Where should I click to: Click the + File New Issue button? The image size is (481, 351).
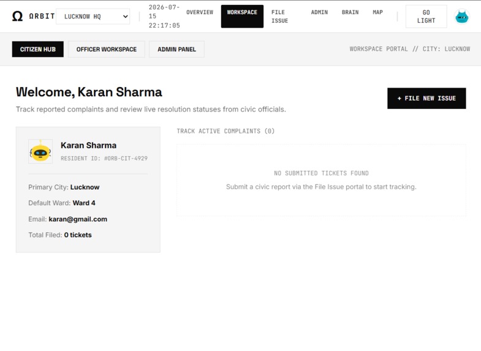tap(426, 99)
